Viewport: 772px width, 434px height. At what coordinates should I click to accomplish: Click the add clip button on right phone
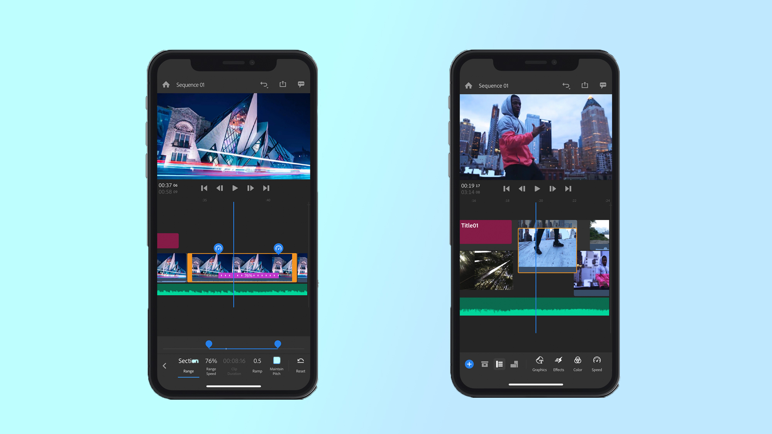469,363
